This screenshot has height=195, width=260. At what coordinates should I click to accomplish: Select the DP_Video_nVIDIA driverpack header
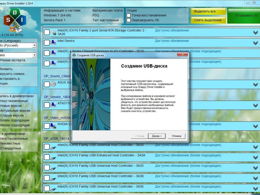[57, 118]
